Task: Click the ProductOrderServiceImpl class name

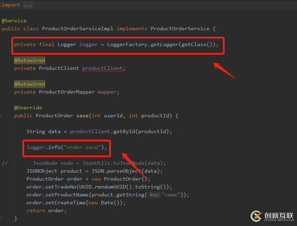Action: 78,29
